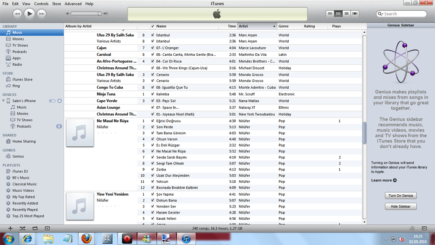The width and height of the screenshot is (435, 245).
Task: Skip to the next track
Action: [x=41, y=14]
